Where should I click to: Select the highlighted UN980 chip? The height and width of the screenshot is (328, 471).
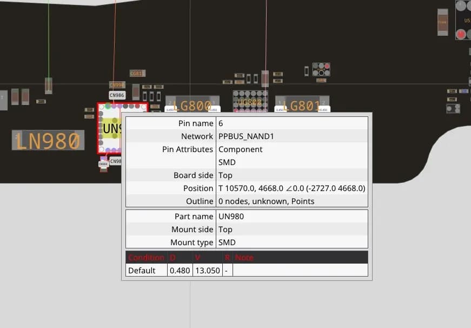tap(110, 129)
